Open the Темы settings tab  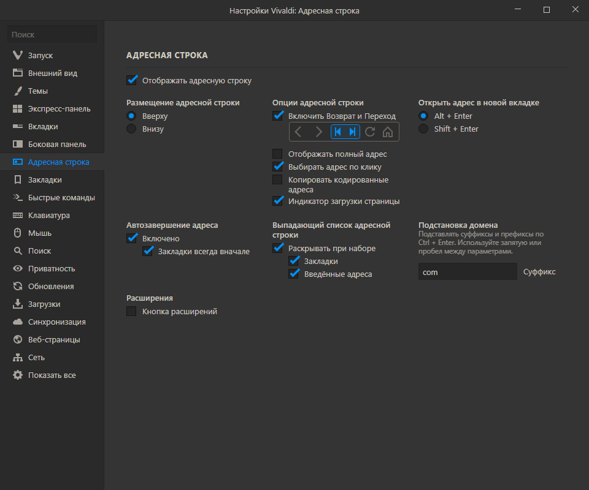coord(38,91)
